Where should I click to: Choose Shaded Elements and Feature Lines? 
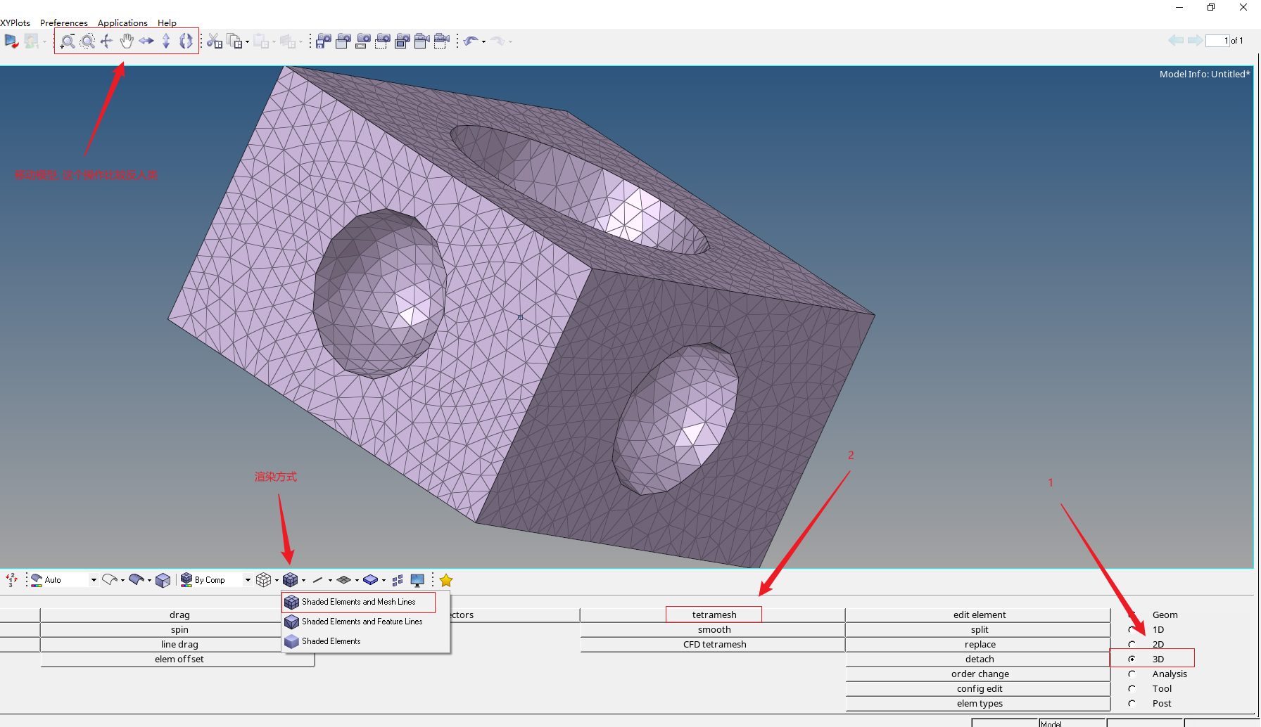tap(362, 622)
